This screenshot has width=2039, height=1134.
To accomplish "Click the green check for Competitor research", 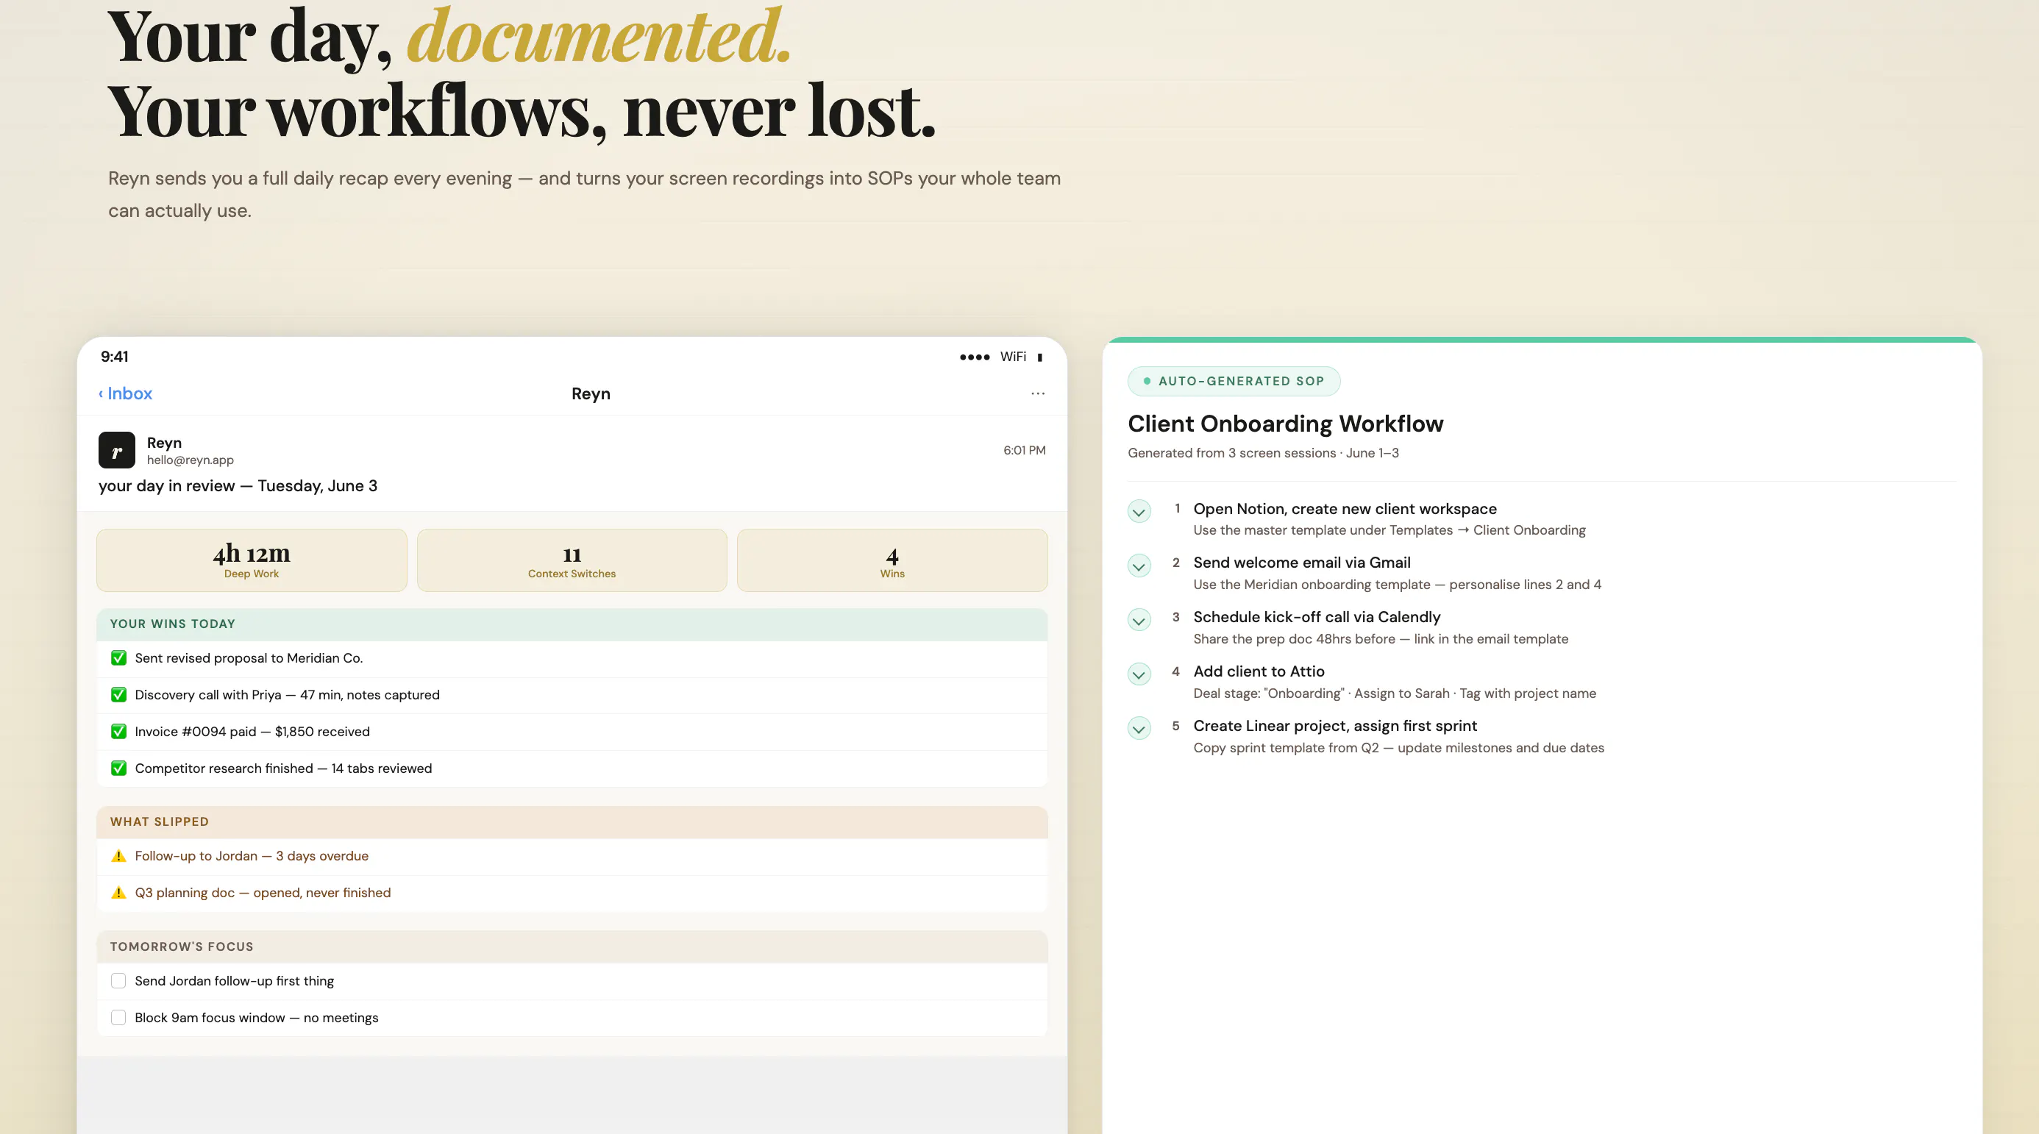I will (x=118, y=769).
